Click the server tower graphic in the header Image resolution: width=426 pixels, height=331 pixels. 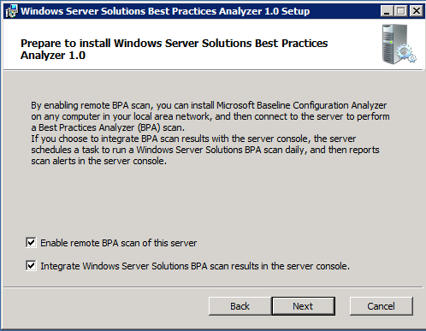[395, 44]
